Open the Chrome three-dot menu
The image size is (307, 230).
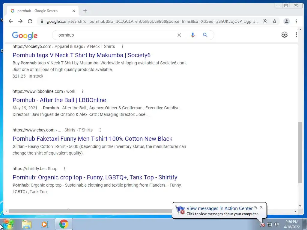point(296,21)
